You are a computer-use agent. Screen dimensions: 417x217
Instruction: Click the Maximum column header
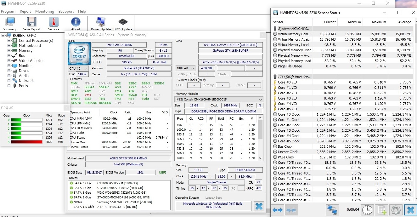(375, 22)
